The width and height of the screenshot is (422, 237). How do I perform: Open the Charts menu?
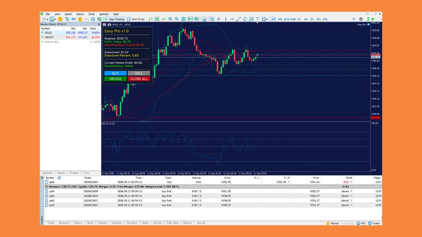coord(80,14)
